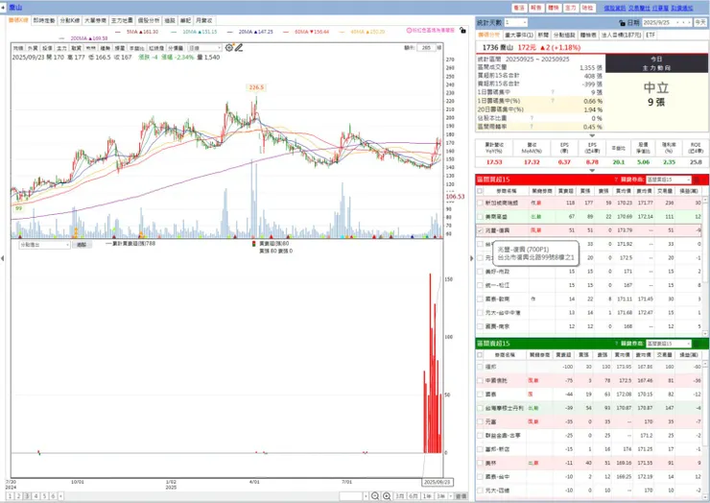The width and height of the screenshot is (710, 503).
Task: Open 關鍵券商 dropdown in 區間賣超15 header
Action: coord(669,344)
